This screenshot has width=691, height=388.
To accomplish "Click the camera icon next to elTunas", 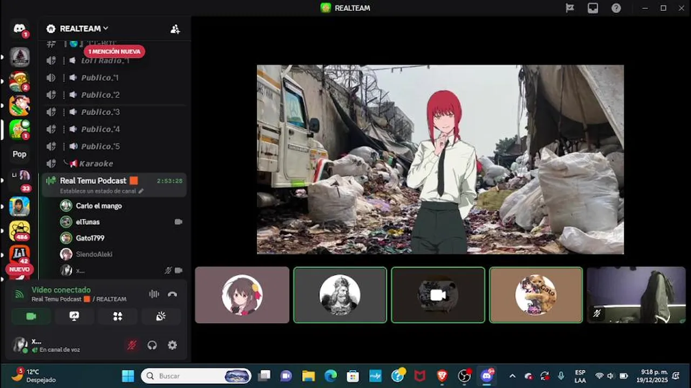I will [x=179, y=222].
